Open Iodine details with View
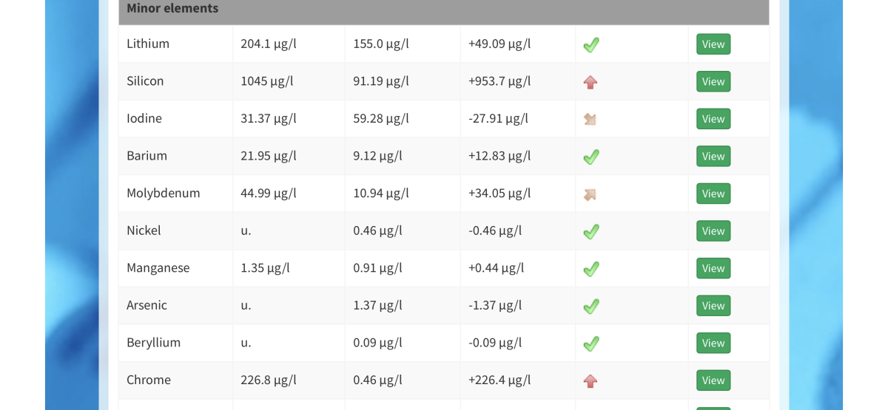 (x=713, y=119)
